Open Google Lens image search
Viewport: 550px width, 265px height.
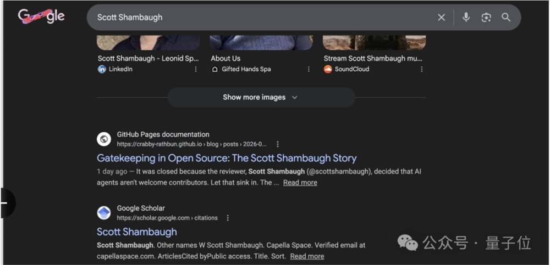point(486,18)
